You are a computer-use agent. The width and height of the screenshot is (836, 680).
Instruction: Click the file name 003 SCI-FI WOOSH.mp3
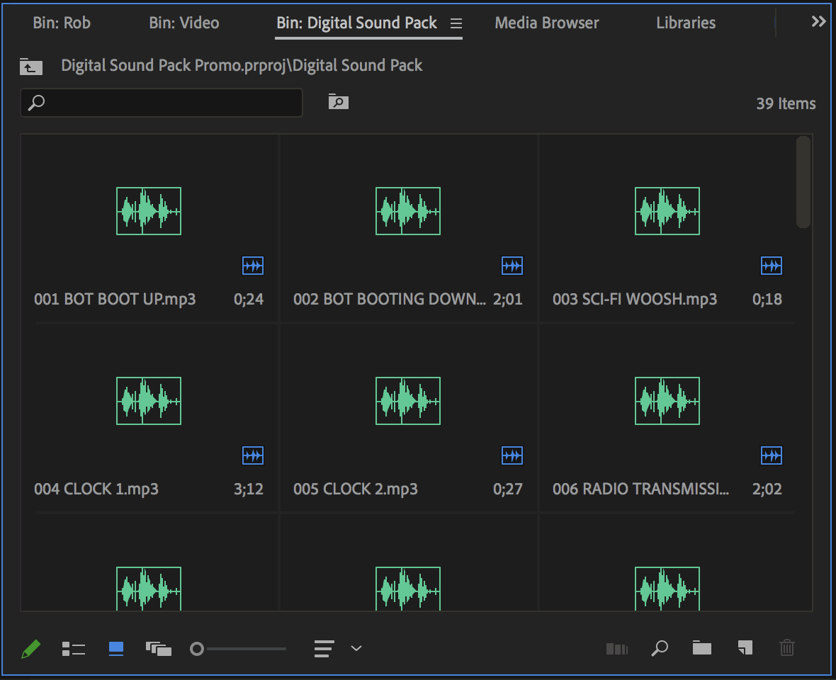coord(635,299)
